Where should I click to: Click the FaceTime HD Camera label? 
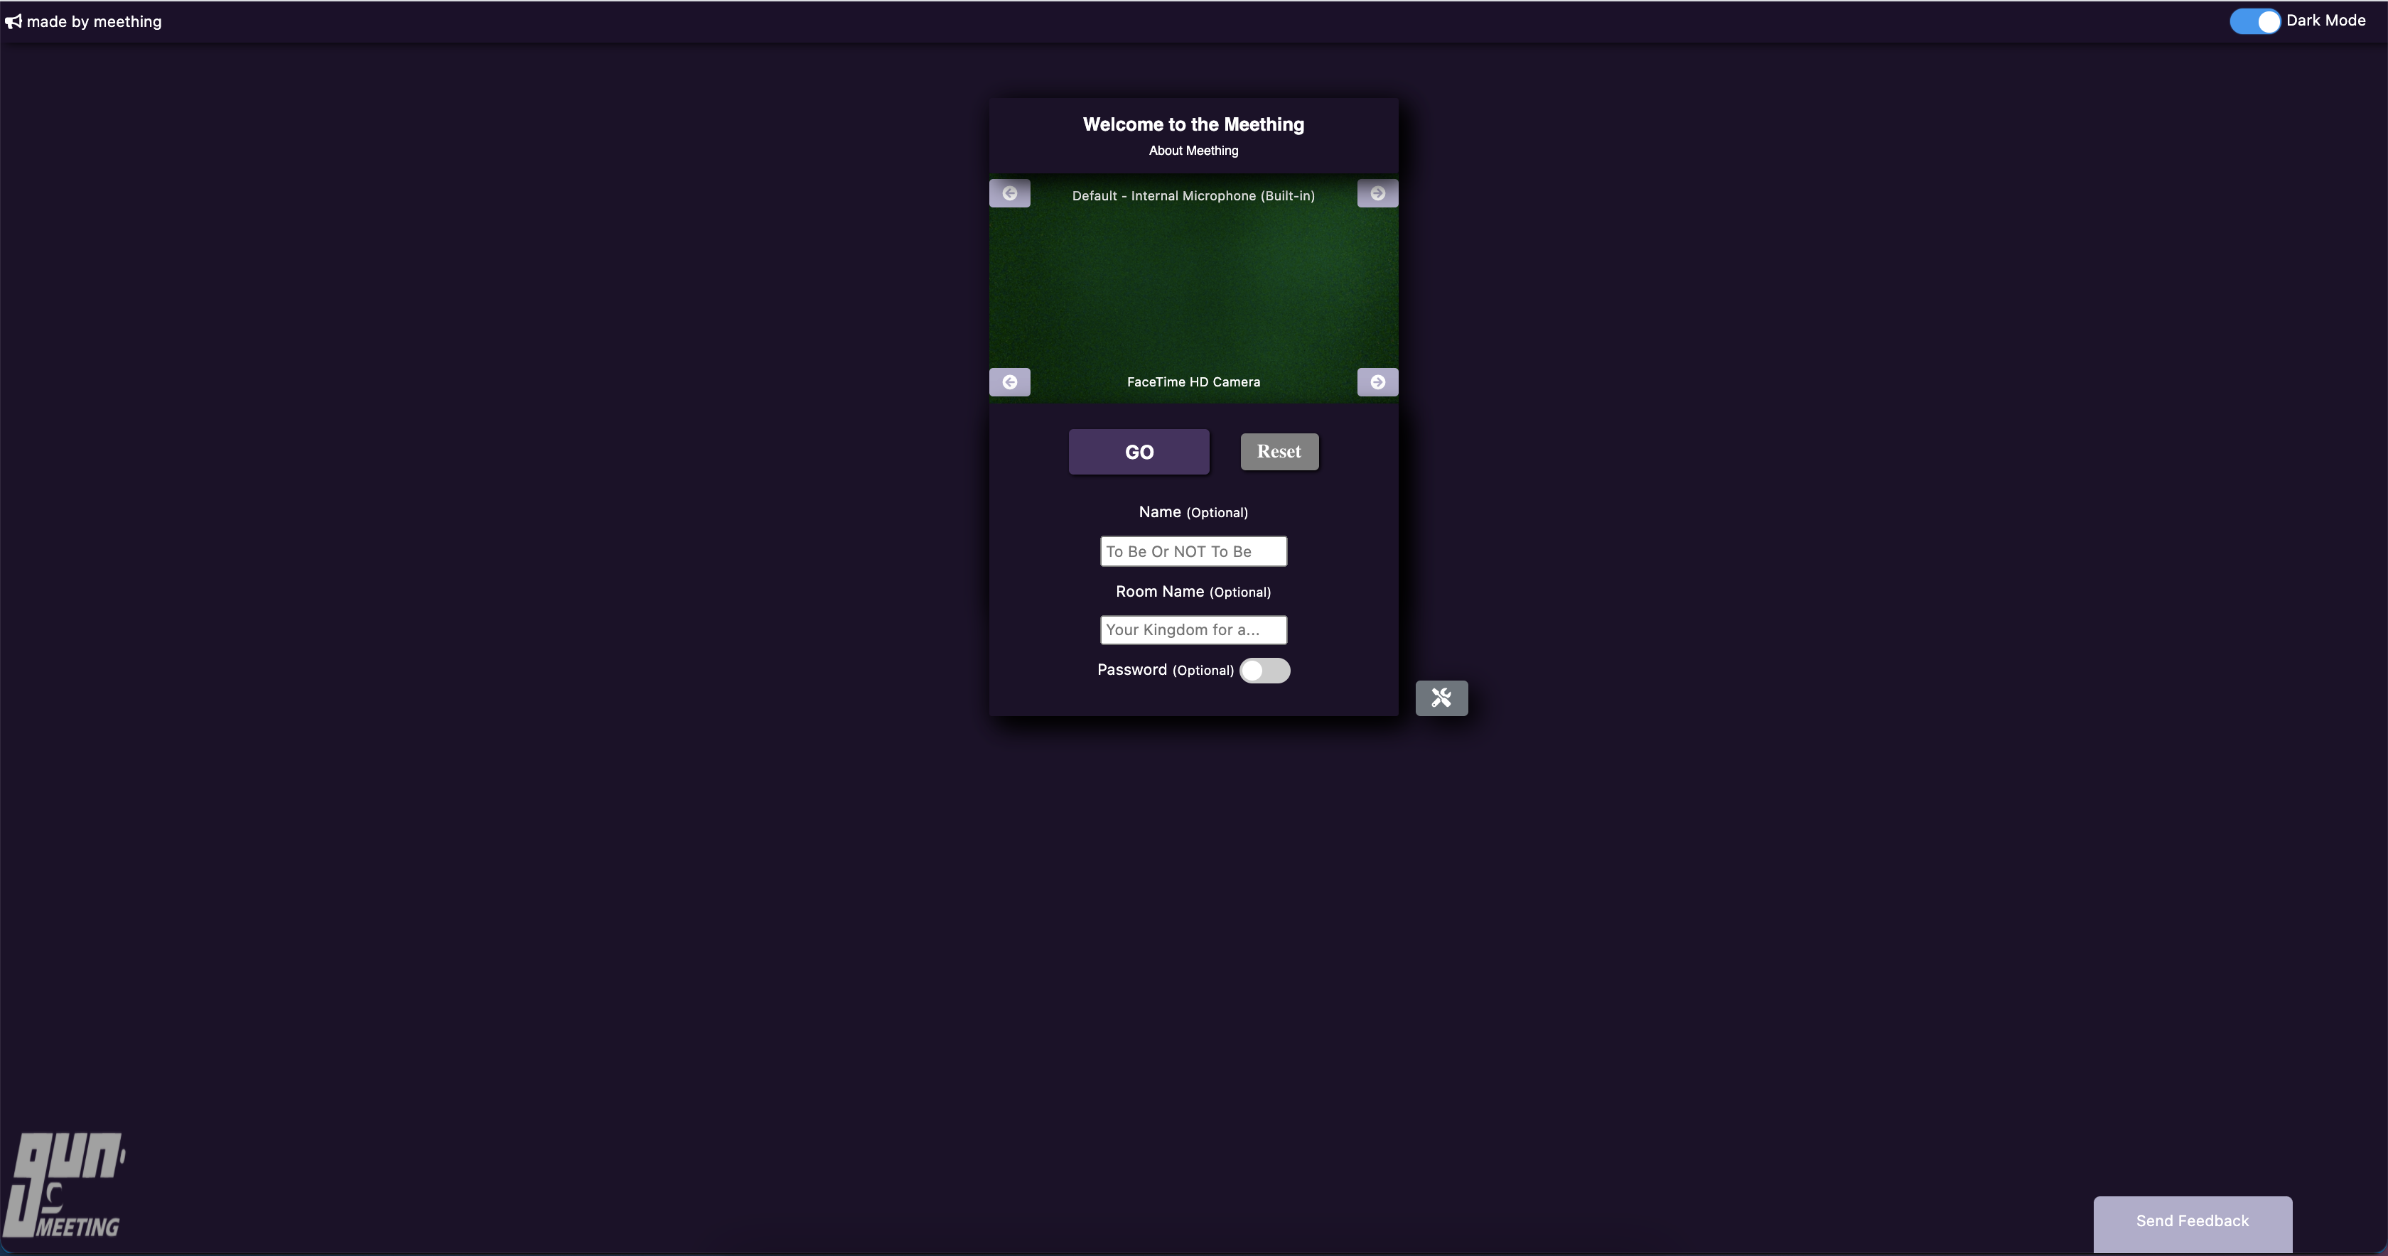coord(1193,382)
